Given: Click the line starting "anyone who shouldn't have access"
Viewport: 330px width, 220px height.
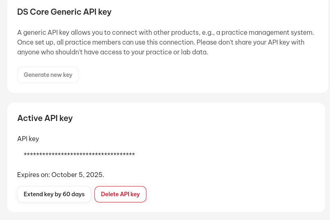Looking at the screenshot, I should tap(113, 52).
